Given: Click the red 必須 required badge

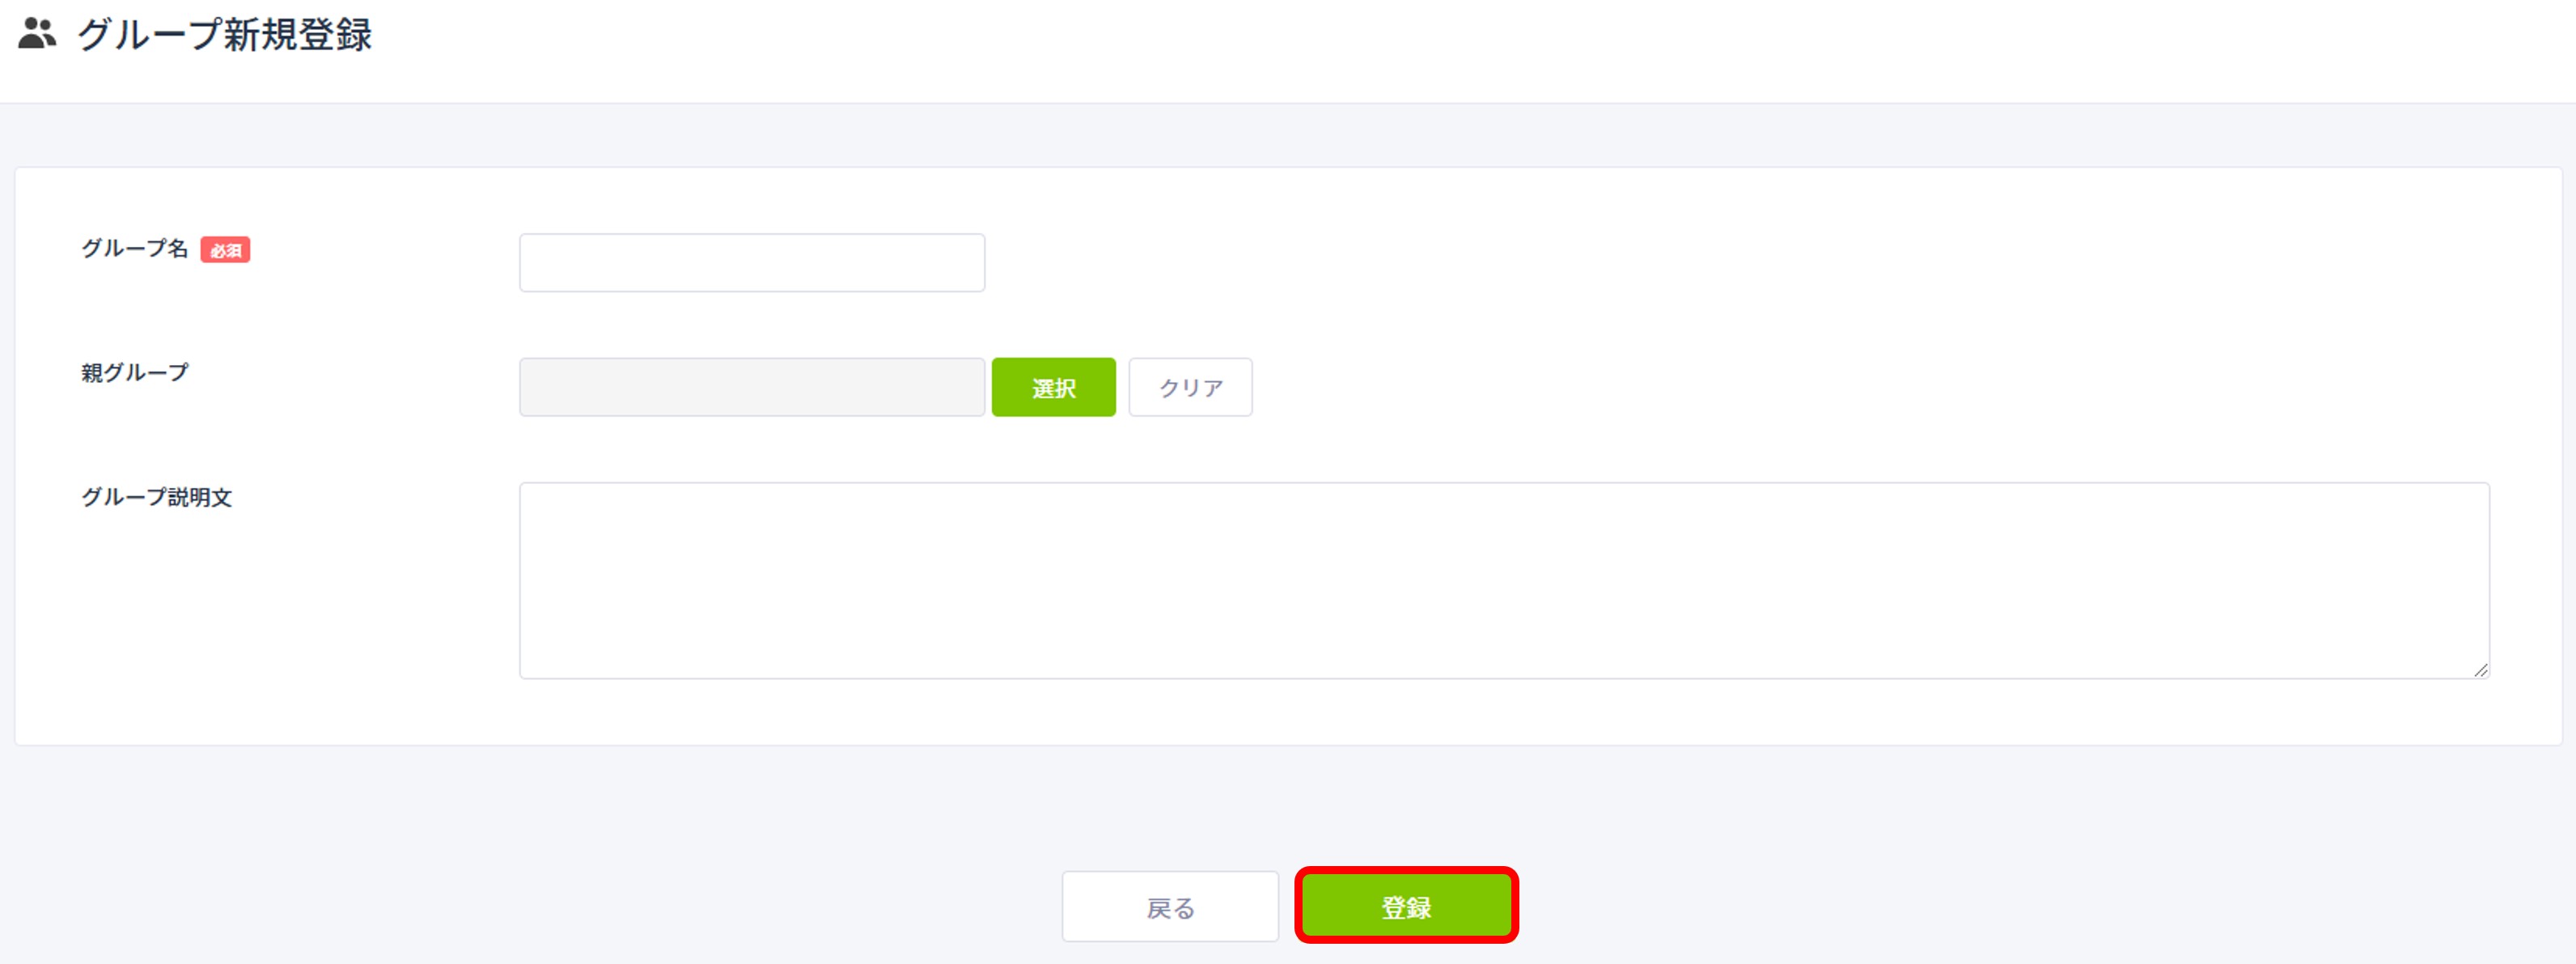Looking at the screenshot, I should tap(225, 250).
